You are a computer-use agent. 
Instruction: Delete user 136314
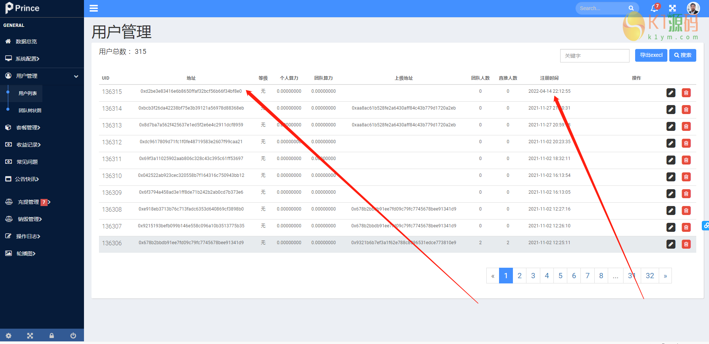686,110
